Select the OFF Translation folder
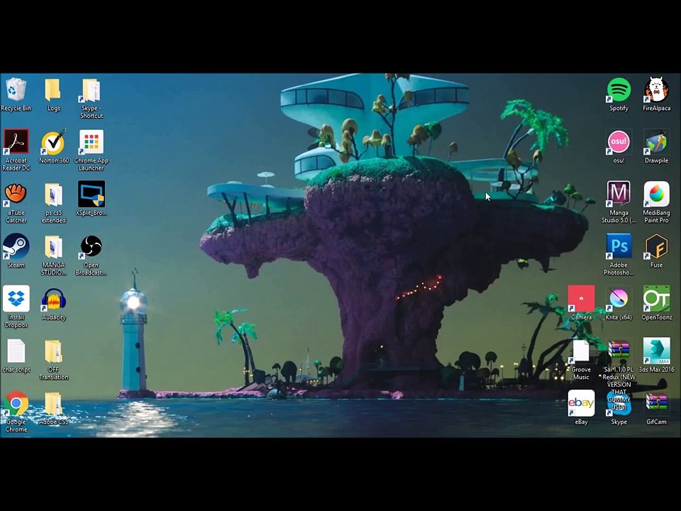 point(53,351)
